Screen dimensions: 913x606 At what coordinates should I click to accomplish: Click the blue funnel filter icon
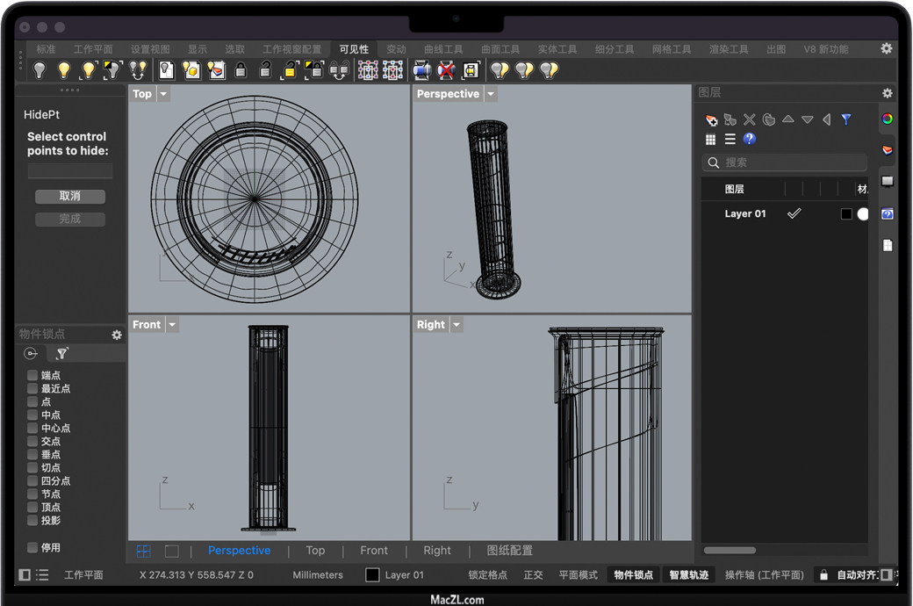[846, 119]
